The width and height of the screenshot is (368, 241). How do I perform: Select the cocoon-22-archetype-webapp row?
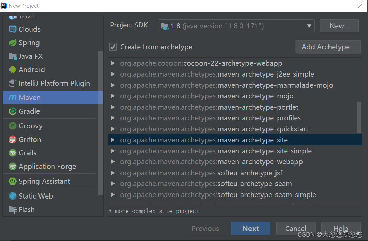(x=235, y=63)
